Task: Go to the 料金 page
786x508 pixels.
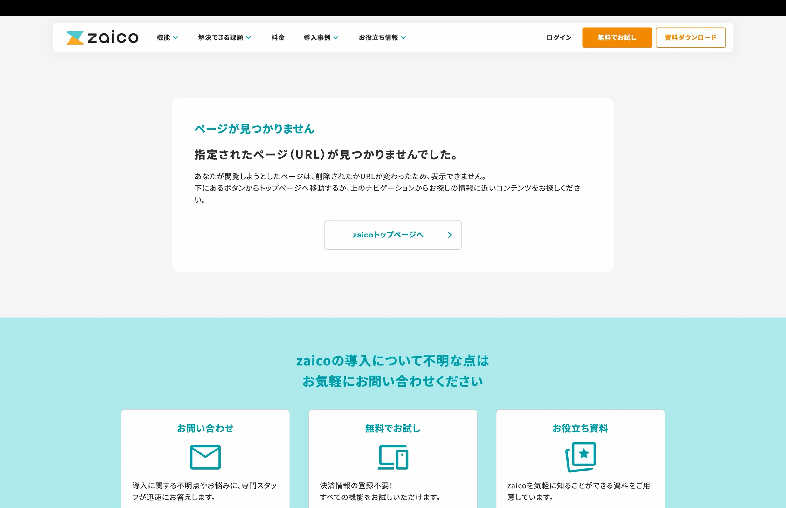Action: pyautogui.click(x=278, y=37)
